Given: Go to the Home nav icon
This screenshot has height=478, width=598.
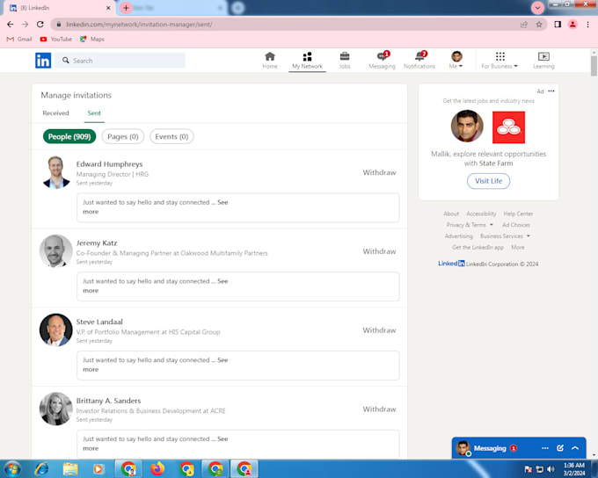Looking at the screenshot, I should pyautogui.click(x=270, y=61).
